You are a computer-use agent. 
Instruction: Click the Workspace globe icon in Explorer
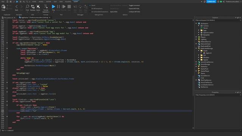[x=199, y=23]
